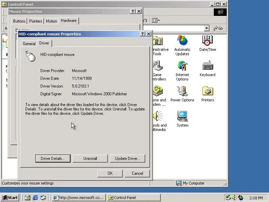
Task: Click the Control Panel taskbar button
Action: tap(133, 198)
